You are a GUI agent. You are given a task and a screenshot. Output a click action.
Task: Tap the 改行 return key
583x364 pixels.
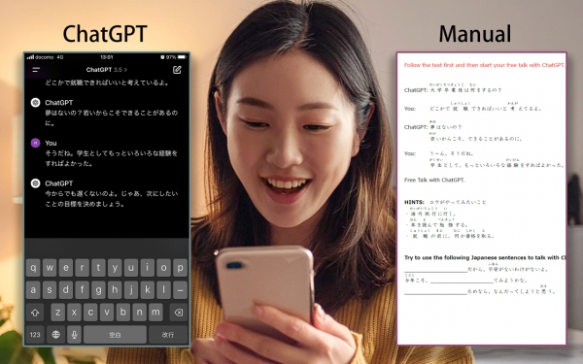tap(168, 335)
